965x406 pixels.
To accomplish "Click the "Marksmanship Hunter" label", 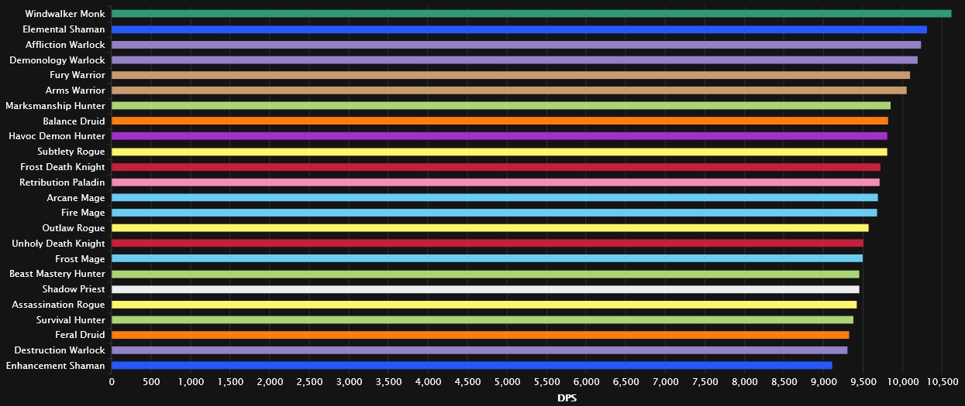I will coord(55,106).
